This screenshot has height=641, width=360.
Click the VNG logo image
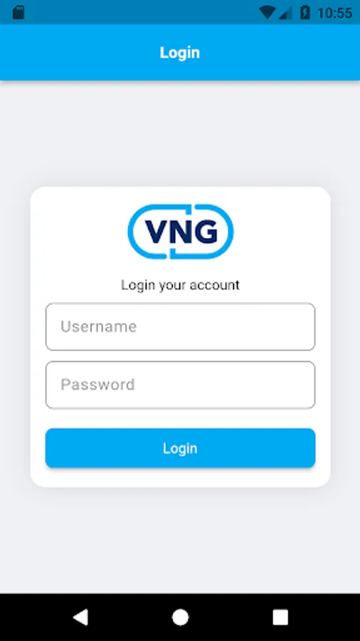point(181,231)
